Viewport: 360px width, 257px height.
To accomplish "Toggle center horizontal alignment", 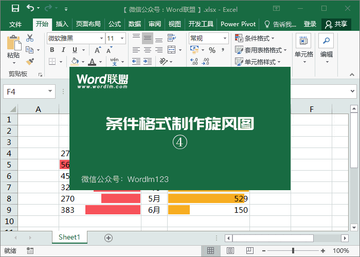I will 148,50.
